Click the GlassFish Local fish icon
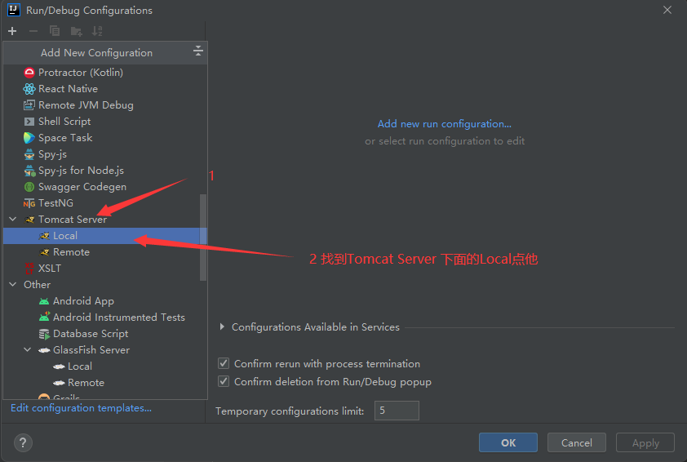The width and height of the screenshot is (687, 462). [x=59, y=366]
